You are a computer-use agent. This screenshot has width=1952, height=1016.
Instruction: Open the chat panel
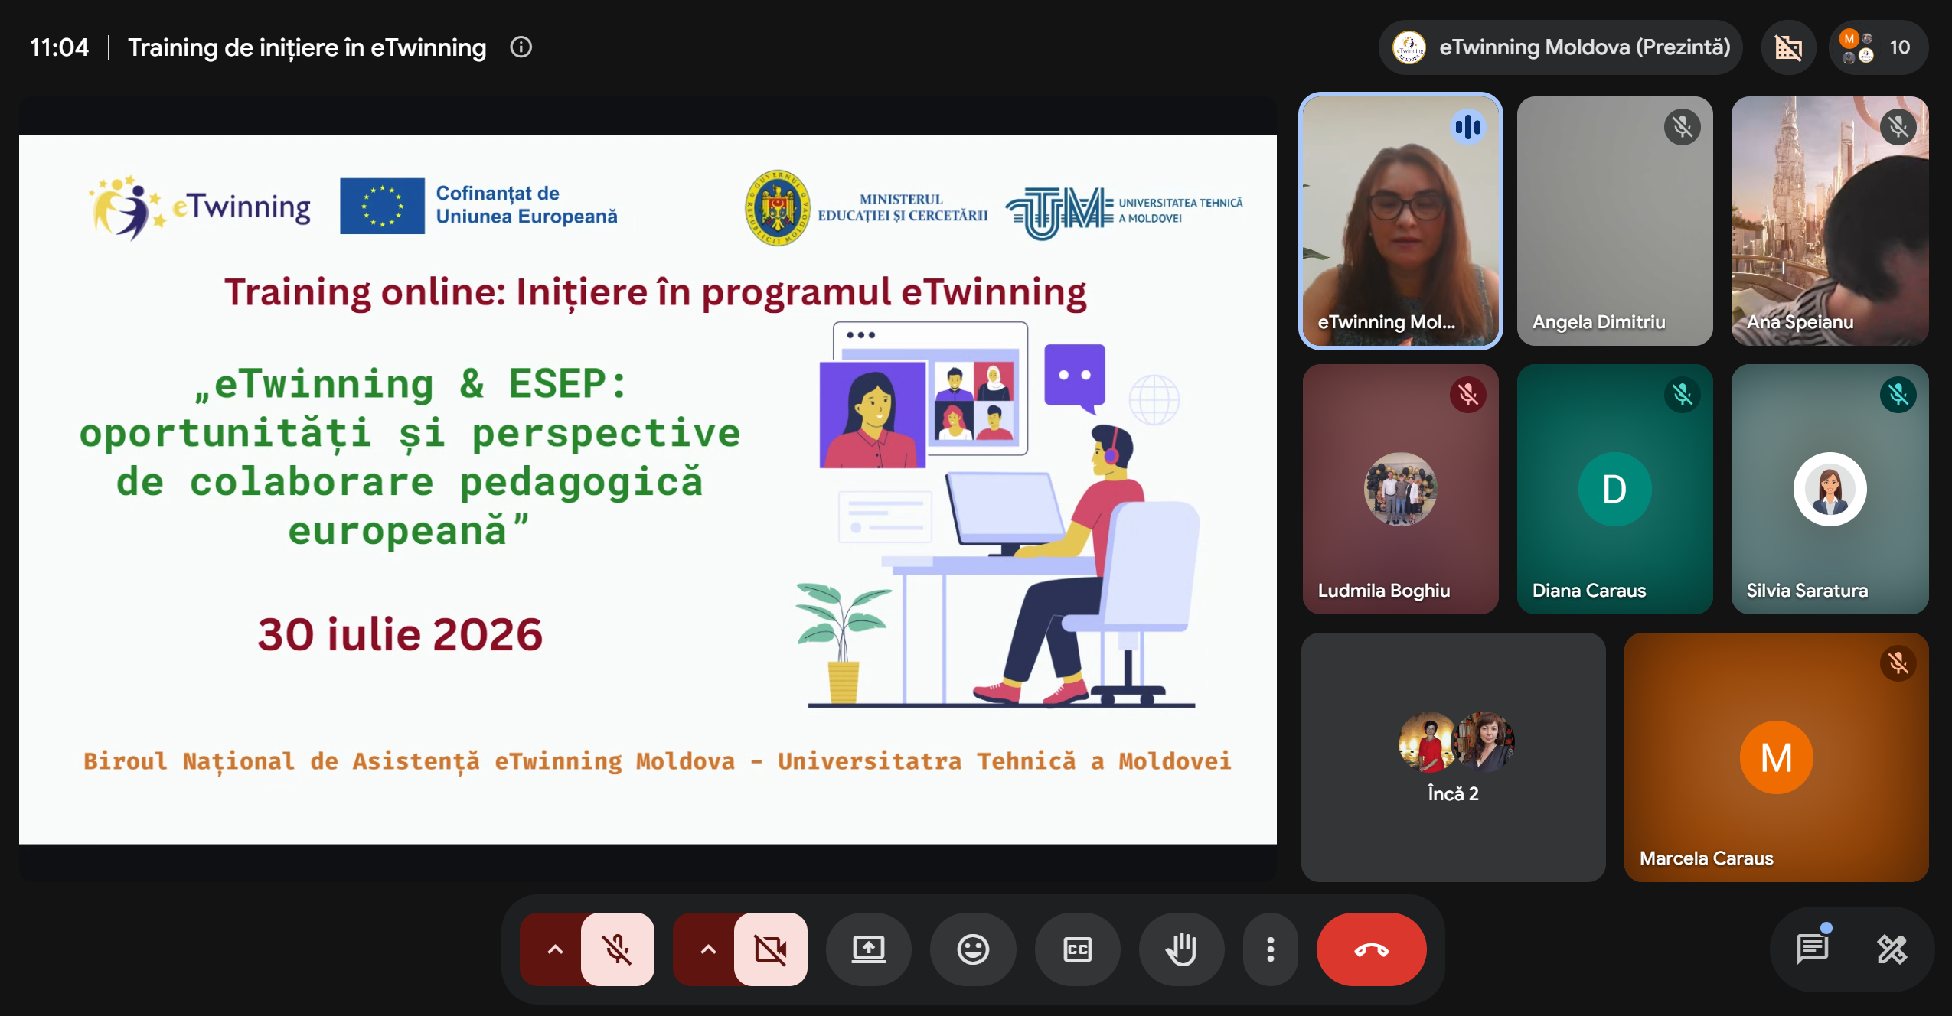point(1813,949)
